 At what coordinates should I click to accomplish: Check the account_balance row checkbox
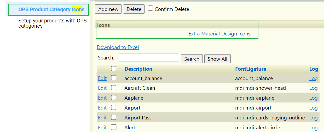click(114, 78)
